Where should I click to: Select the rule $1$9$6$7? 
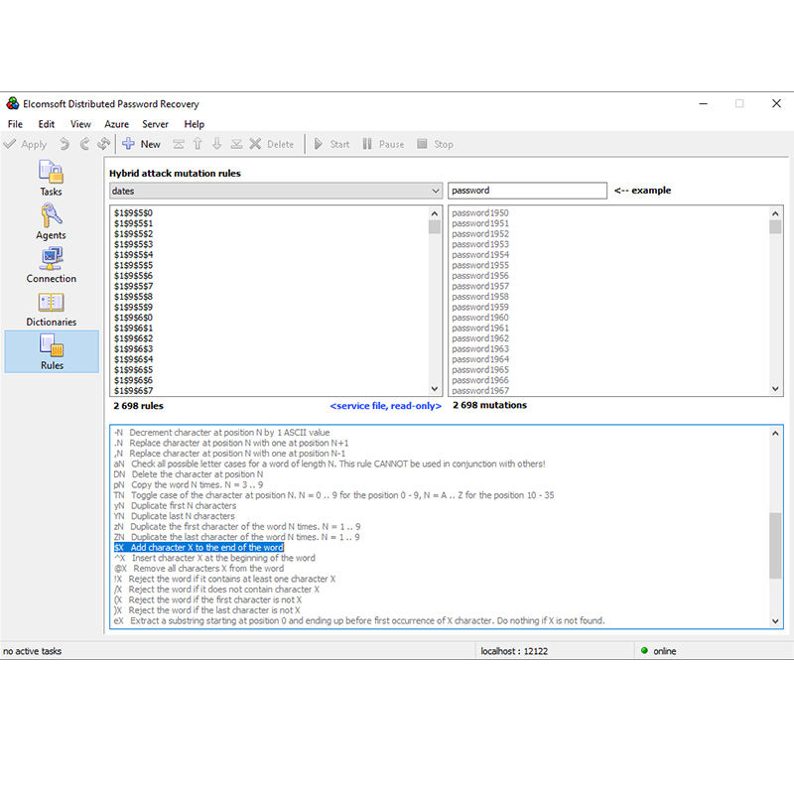(134, 390)
